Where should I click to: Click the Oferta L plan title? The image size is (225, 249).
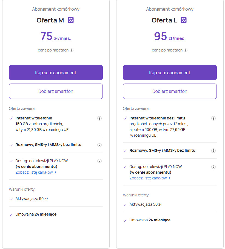tap(164, 20)
